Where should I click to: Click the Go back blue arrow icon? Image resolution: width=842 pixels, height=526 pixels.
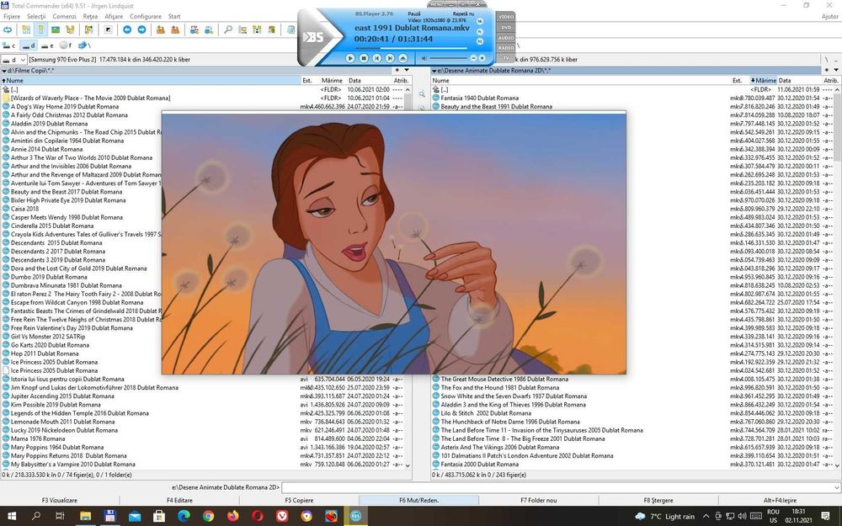pos(127,30)
